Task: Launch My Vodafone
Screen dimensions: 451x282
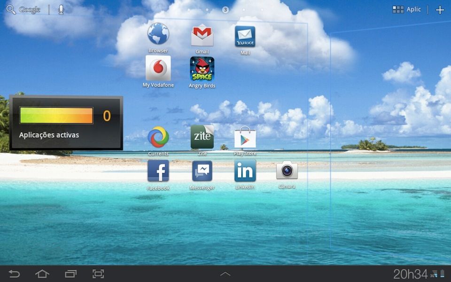Action: tap(157, 70)
